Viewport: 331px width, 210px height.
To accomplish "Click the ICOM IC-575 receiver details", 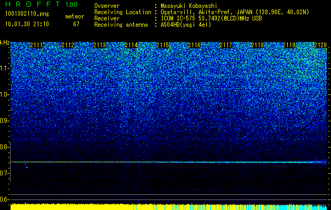I will tap(211, 18).
